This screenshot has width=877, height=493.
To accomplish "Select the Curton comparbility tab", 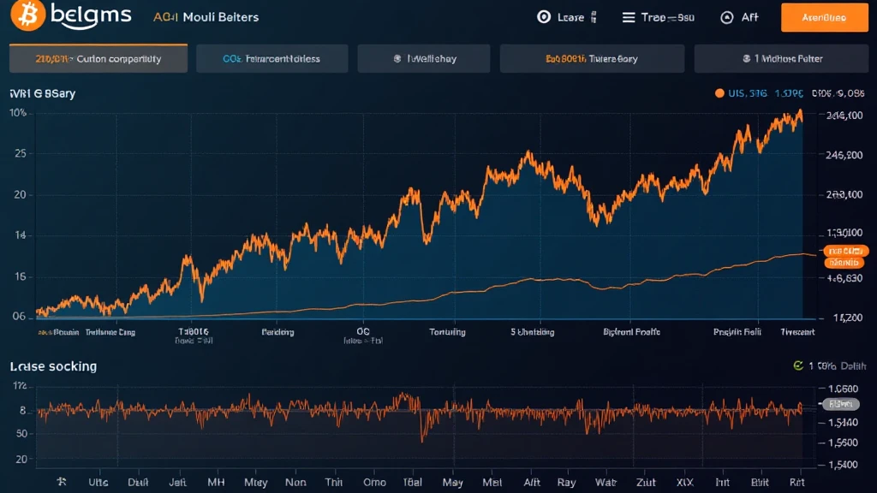I will pyautogui.click(x=98, y=59).
